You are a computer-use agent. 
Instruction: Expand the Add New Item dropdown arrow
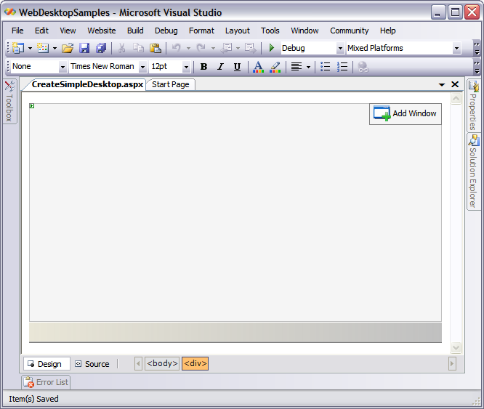pyautogui.click(x=55, y=48)
